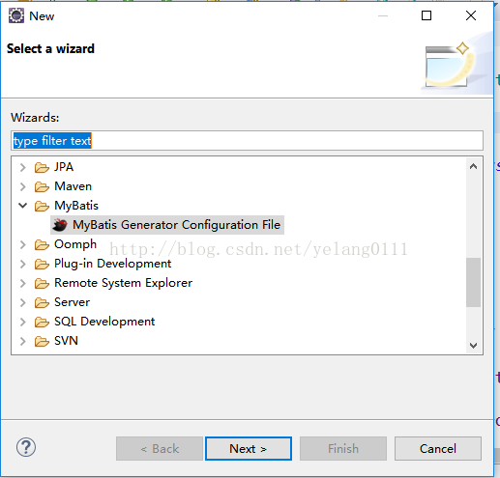Click the MyBatis Generator bird icon

point(60,225)
